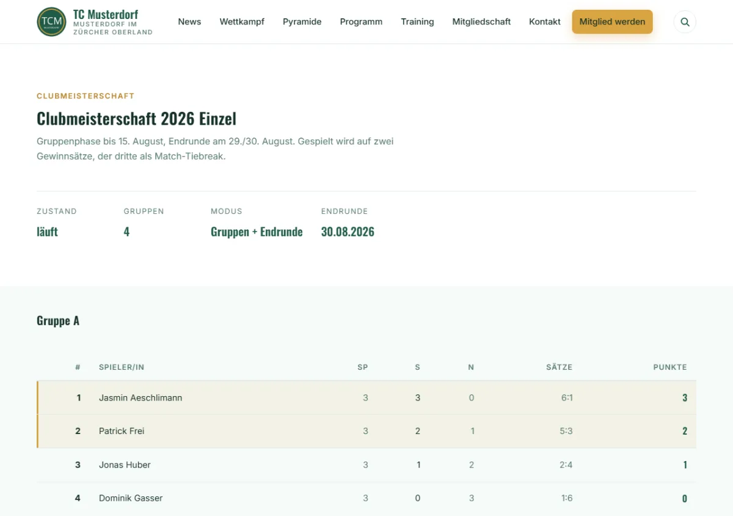The width and height of the screenshot is (733, 516).
Task: Click the TC Musterdorf site title
Action: pos(106,14)
